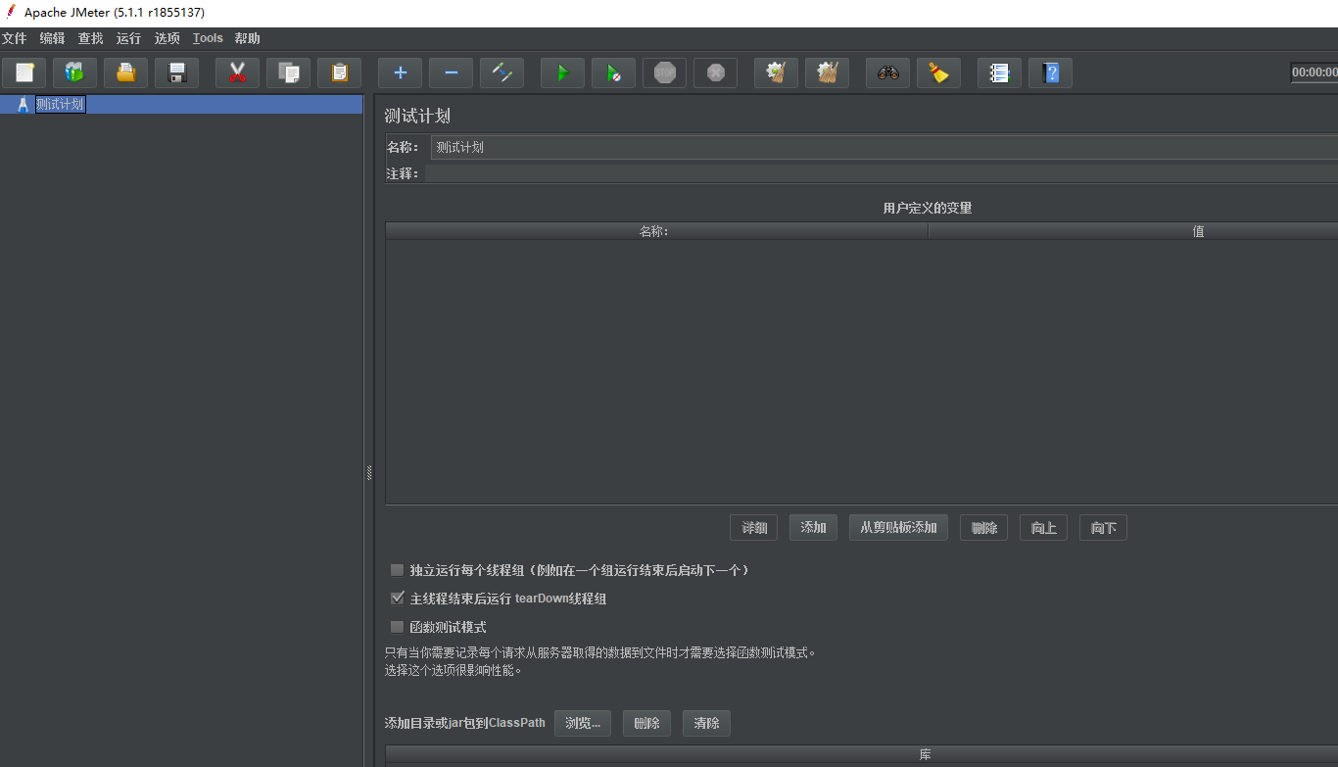Click 浏览 to add jar to ClassPath

[x=583, y=723]
